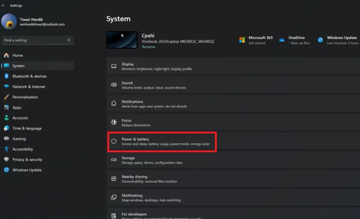Click the Power & battery power icon
360x219 pixels.
coord(114,141)
